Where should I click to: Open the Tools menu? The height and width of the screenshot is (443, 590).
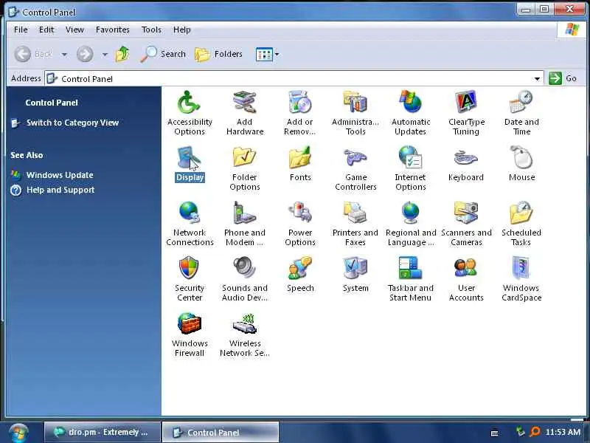point(151,30)
